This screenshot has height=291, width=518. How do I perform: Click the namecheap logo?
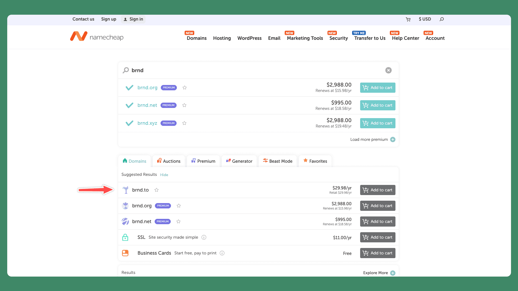pos(97,37)
